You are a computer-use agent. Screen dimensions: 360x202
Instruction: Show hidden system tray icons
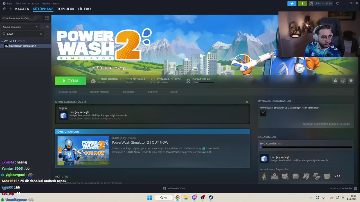pyautogui.click(x=311, y=198)
